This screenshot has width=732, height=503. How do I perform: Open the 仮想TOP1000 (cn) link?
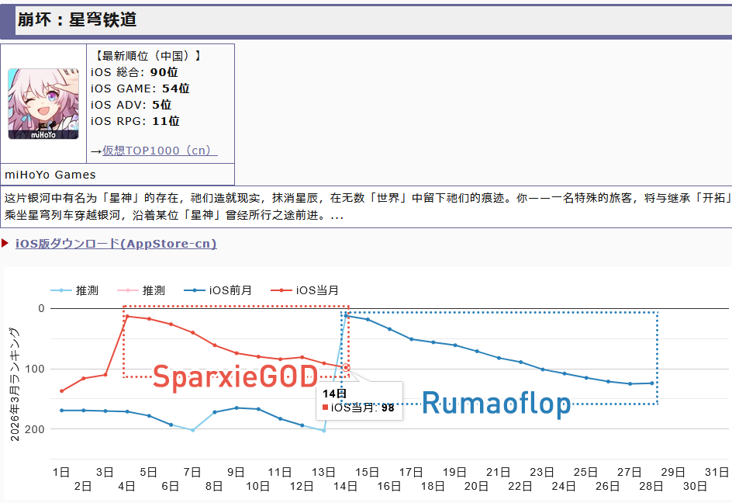pyautogui.click(x=160, y=151)
